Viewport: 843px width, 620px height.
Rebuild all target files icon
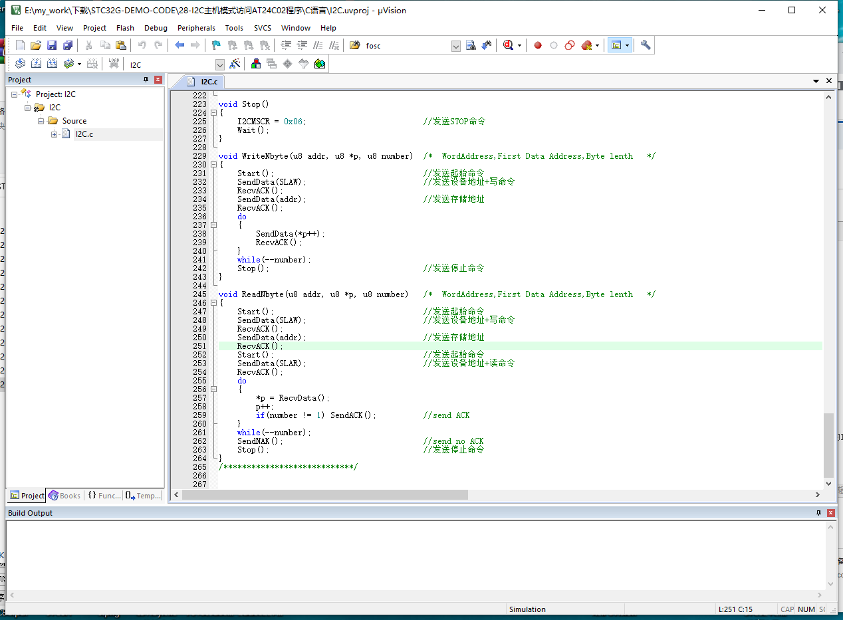[x=52, y=64]
